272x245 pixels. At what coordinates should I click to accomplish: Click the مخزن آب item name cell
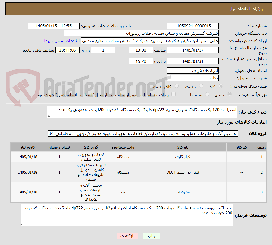click(x=183, y=192)
